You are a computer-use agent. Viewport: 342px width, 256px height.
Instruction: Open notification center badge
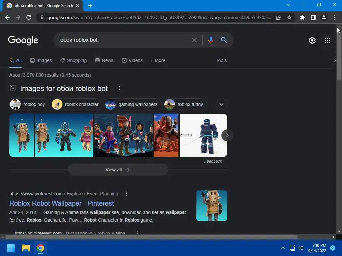tap(333, 248)
